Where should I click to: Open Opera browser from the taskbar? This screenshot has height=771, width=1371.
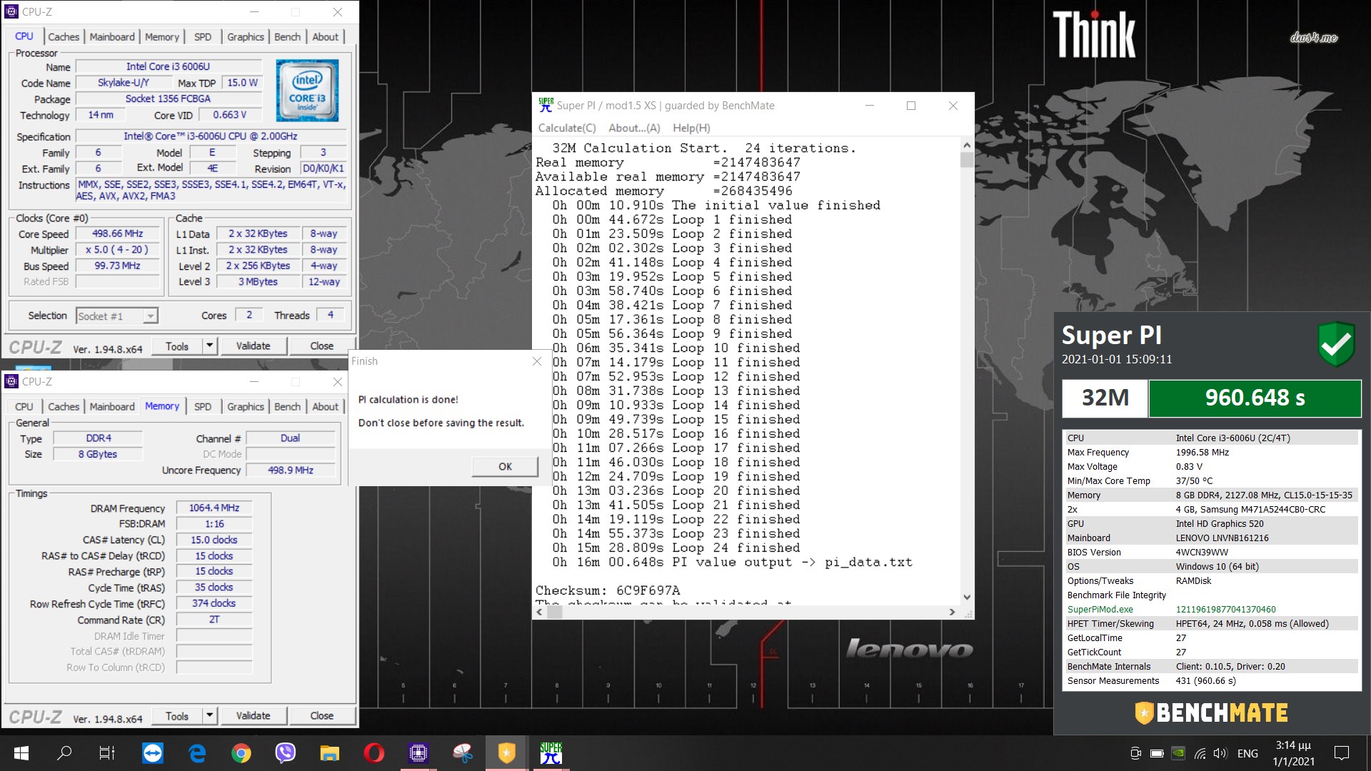[373, 753]
